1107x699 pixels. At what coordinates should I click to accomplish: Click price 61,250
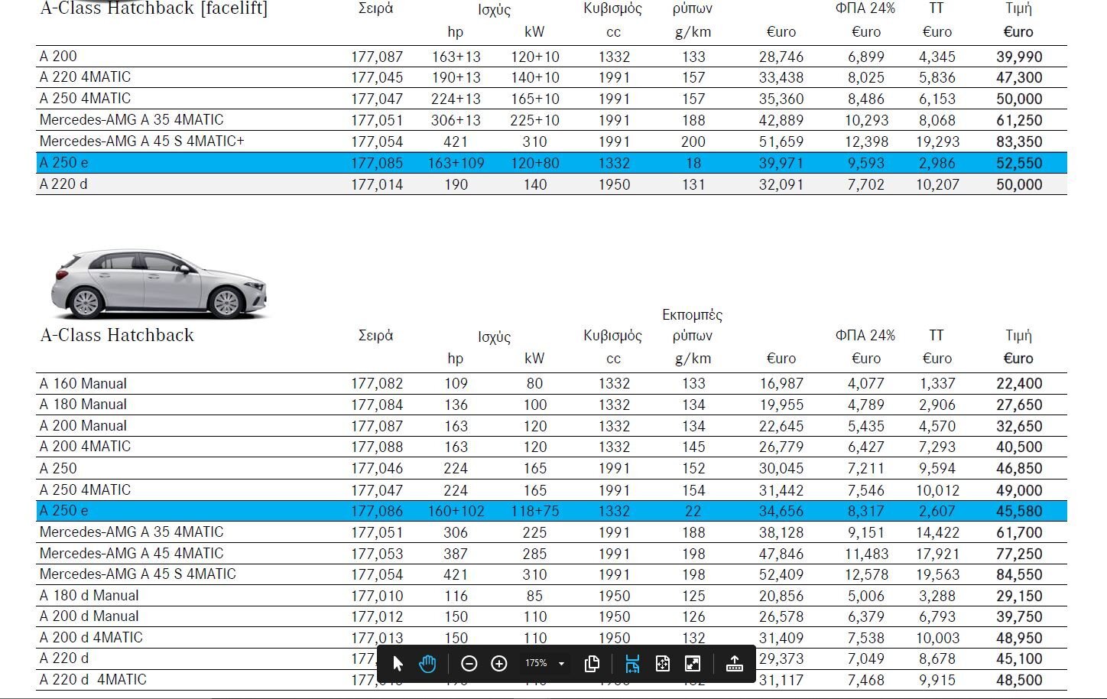pos(1019,120)
